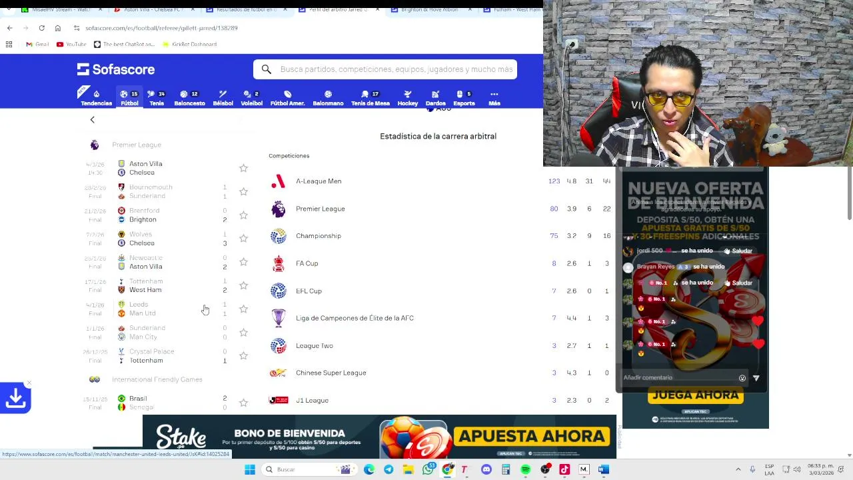The image size is (853, 480).
Task: Star the Wolves vs Chelsea match
Action: pos(243,238)
